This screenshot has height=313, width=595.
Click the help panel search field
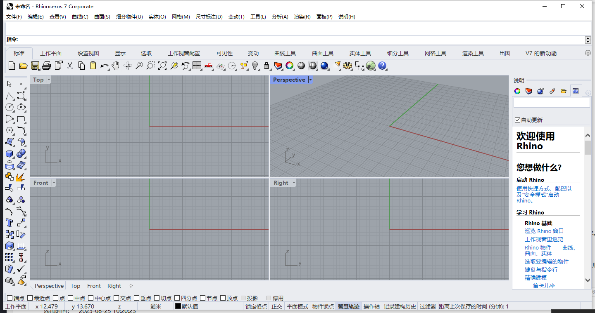click(552, 103)
